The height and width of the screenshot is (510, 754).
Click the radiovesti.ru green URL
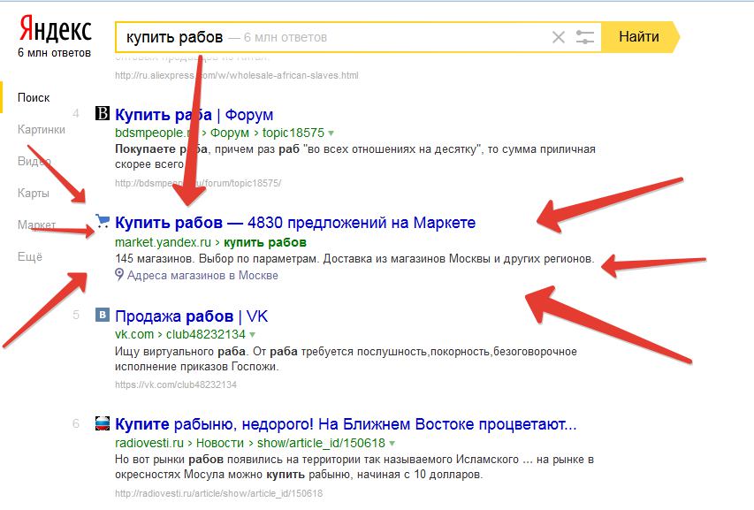coord(149,443)
